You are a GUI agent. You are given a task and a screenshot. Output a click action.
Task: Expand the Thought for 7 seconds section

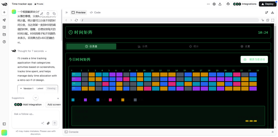point(32,51)
